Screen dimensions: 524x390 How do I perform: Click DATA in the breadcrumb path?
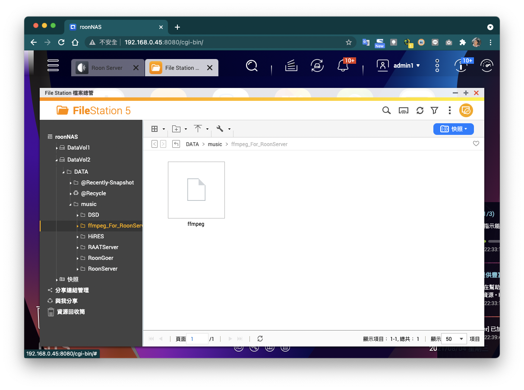click(x=193, y=144)
